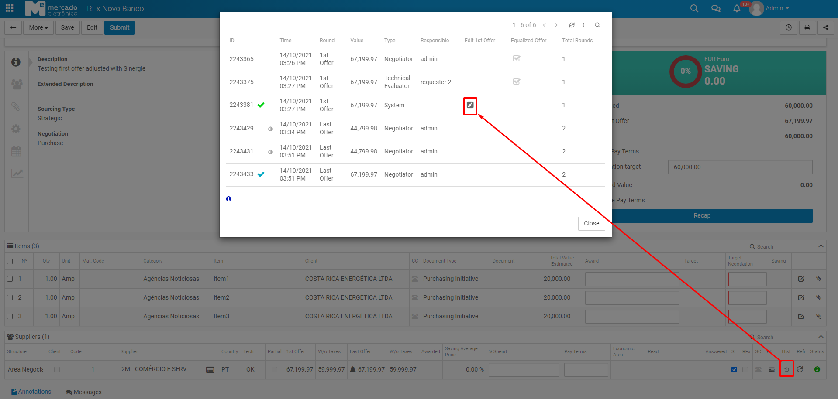This screenshot has width=838, height=399.
Task: Open the notifications bell
Action: click(x=737, y=9)
